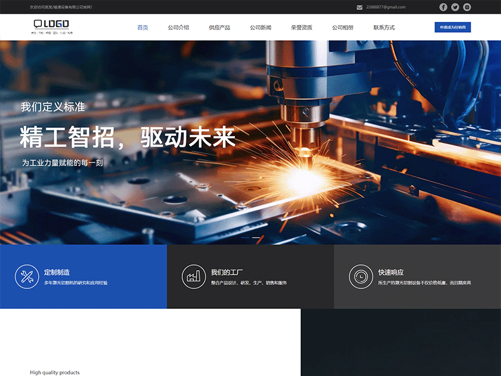Click the blue 申请成为经销商 button
The width and height of the screenshot is (501, 376).
coord(452,27)
